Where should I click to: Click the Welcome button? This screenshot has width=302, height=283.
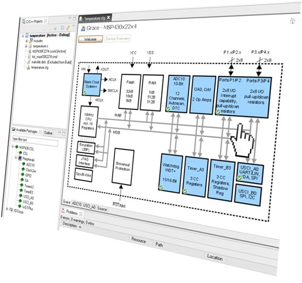coord(90,39)
